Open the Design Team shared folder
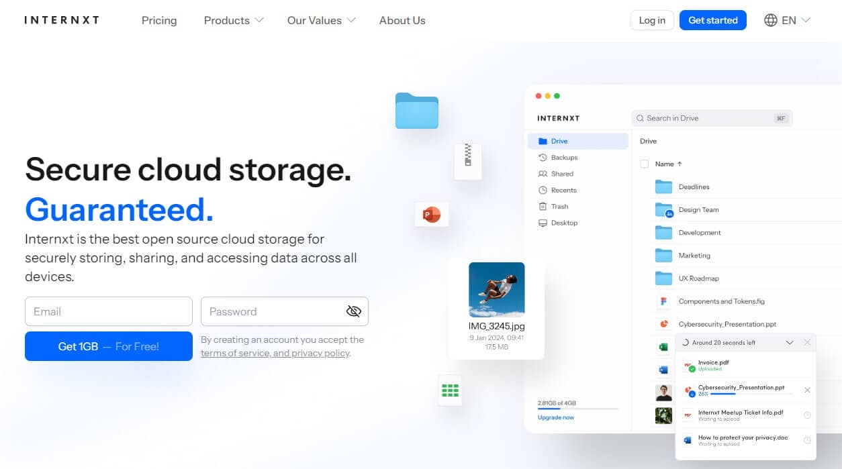Viewport: 842px width, 469px height. (698, 210)
